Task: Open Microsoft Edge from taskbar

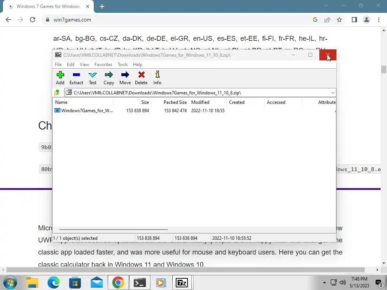Action: click(x=54, y=282)
